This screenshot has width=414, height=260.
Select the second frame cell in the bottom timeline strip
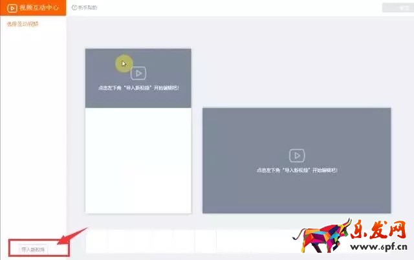click(118, 241)
